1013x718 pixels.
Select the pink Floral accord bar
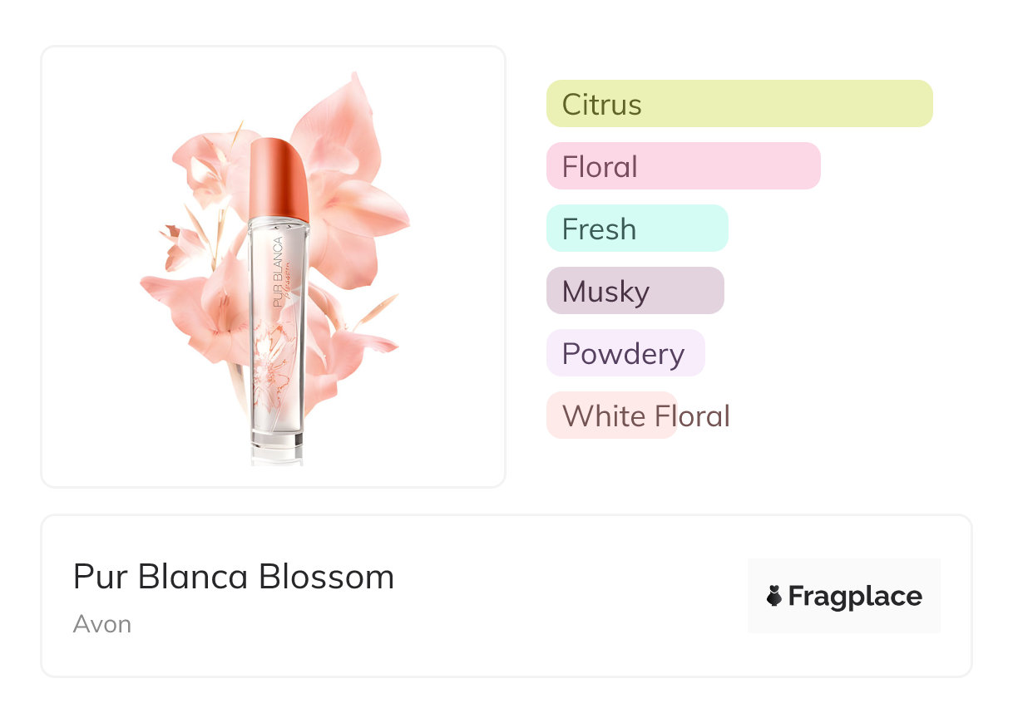(683, 166)
